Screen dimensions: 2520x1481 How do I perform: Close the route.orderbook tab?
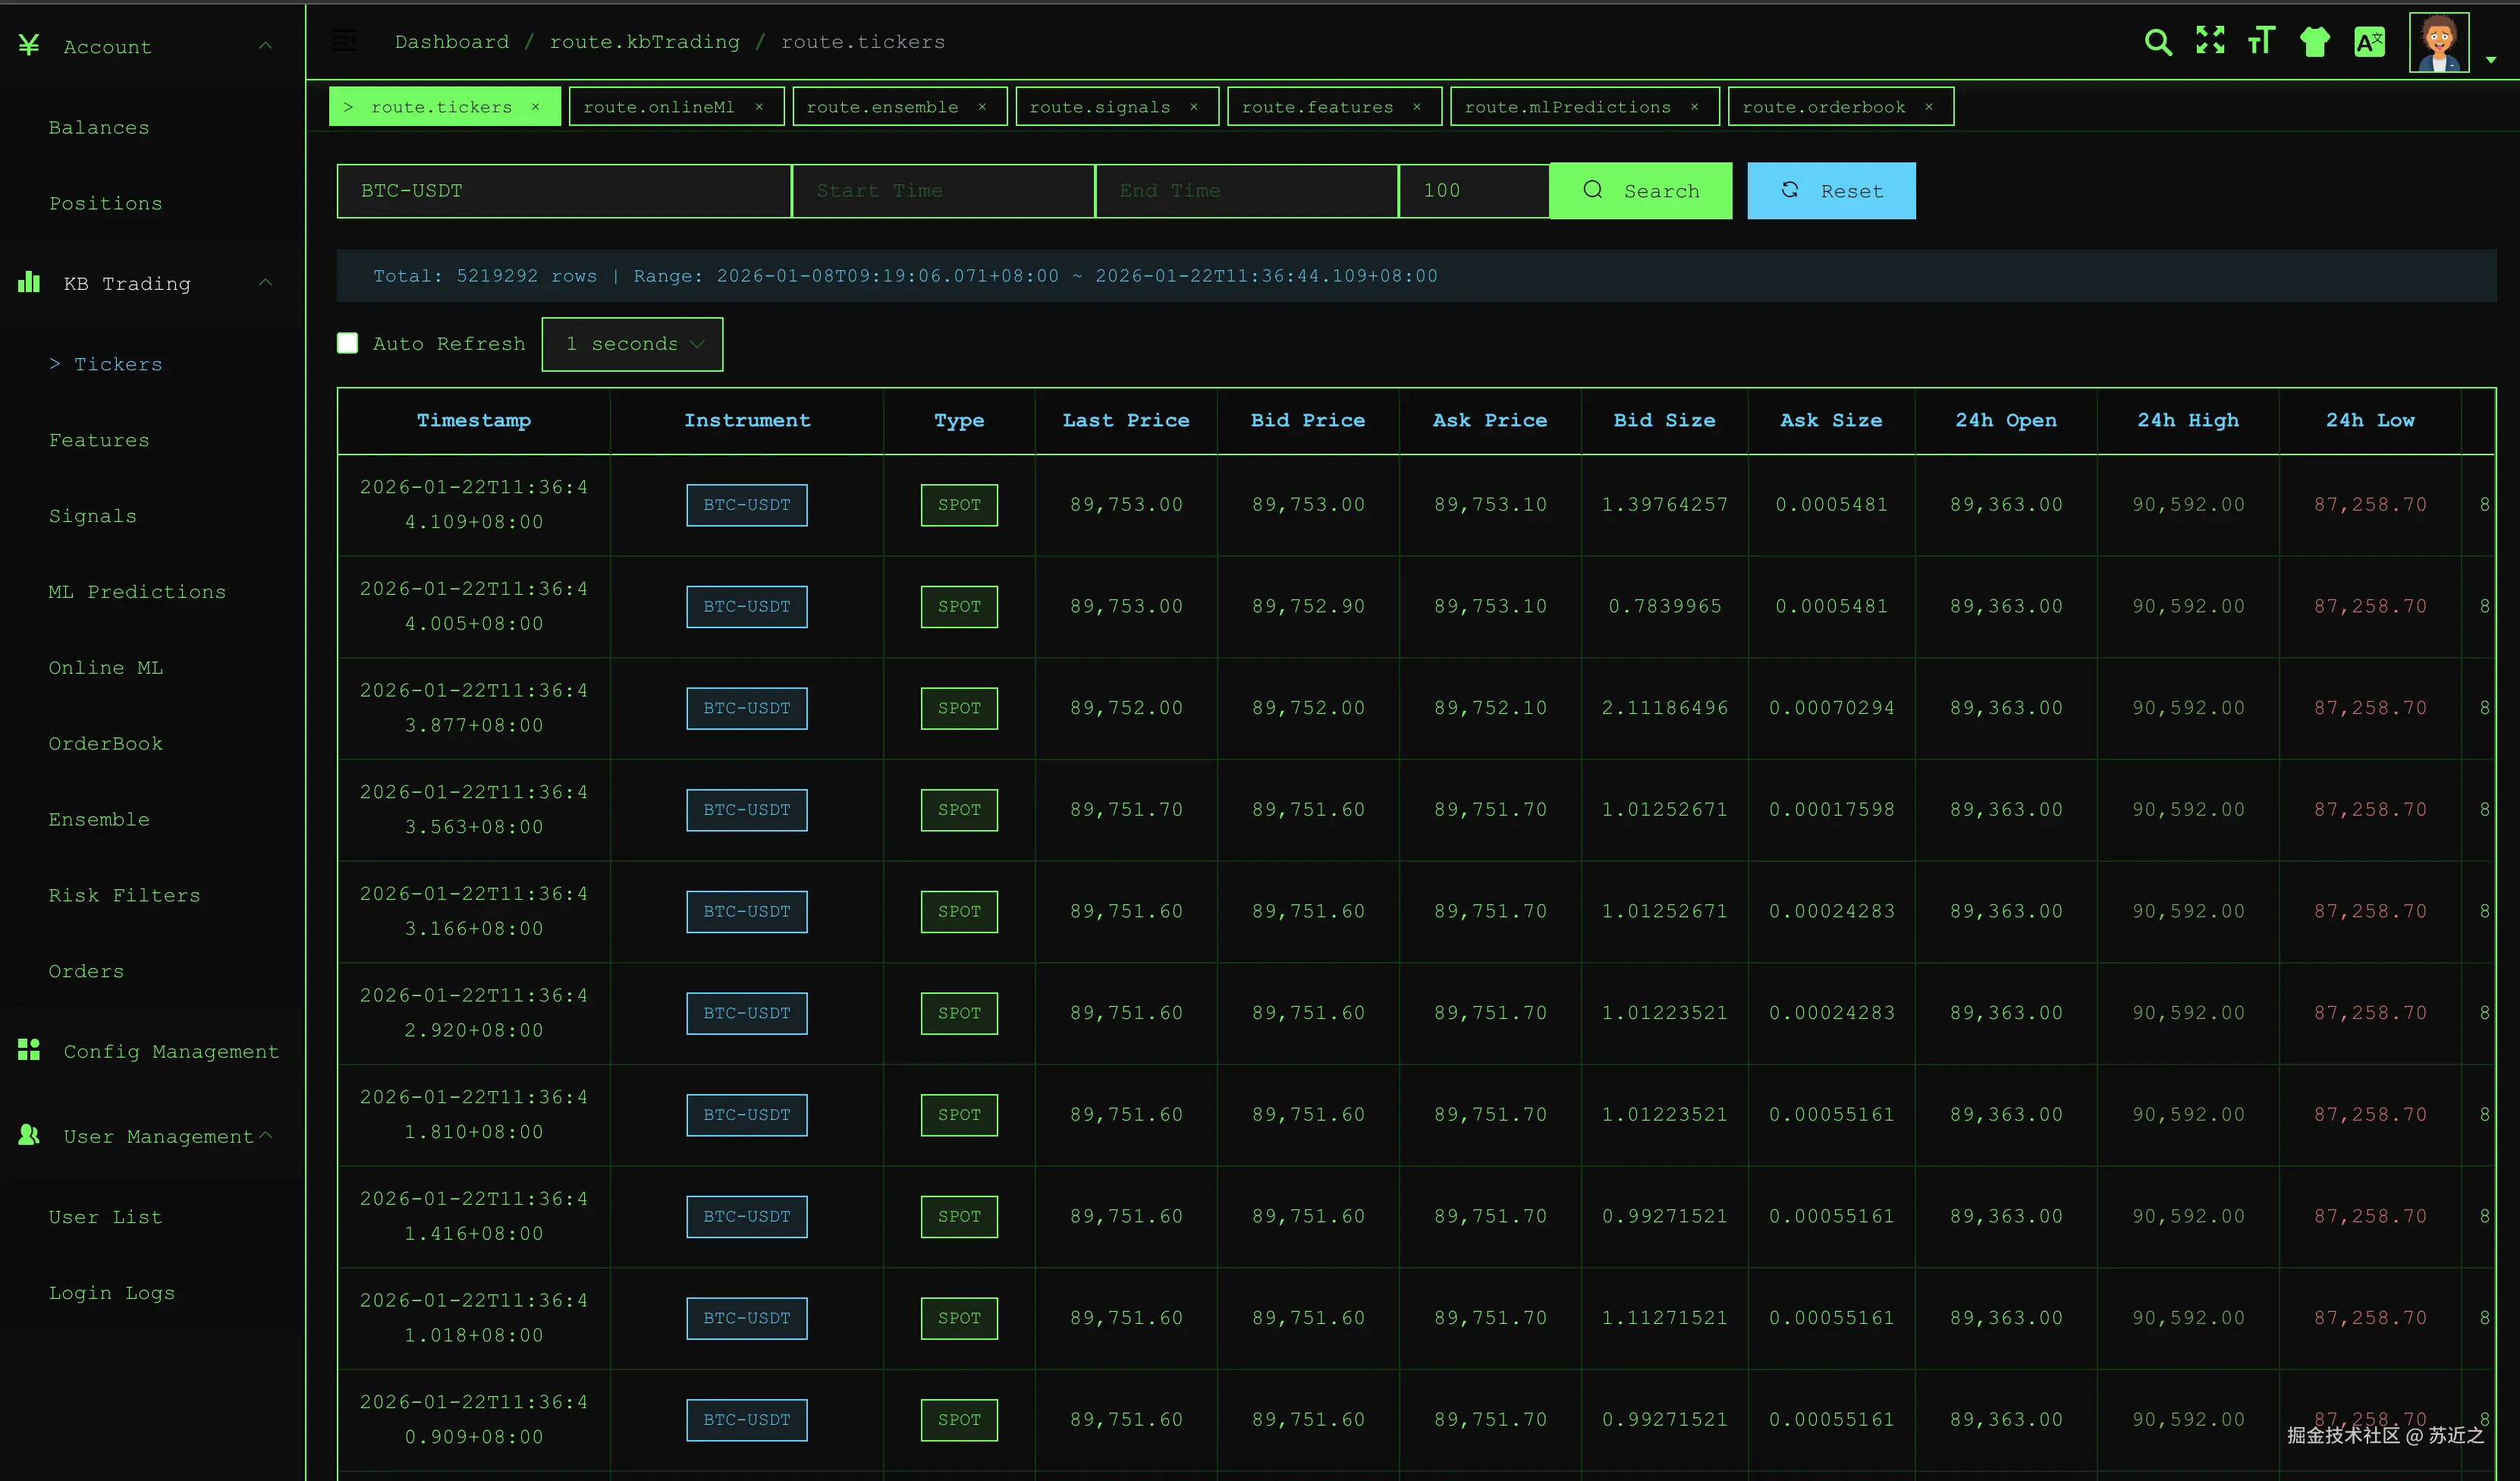pyautogui.click(x=1929, y=107)
